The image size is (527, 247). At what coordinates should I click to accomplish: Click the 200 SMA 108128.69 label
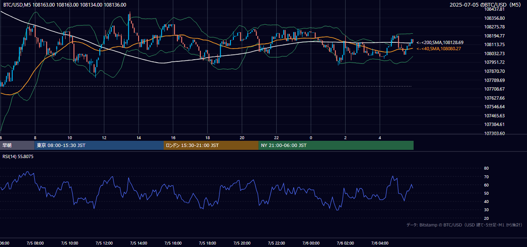(440, 42)
